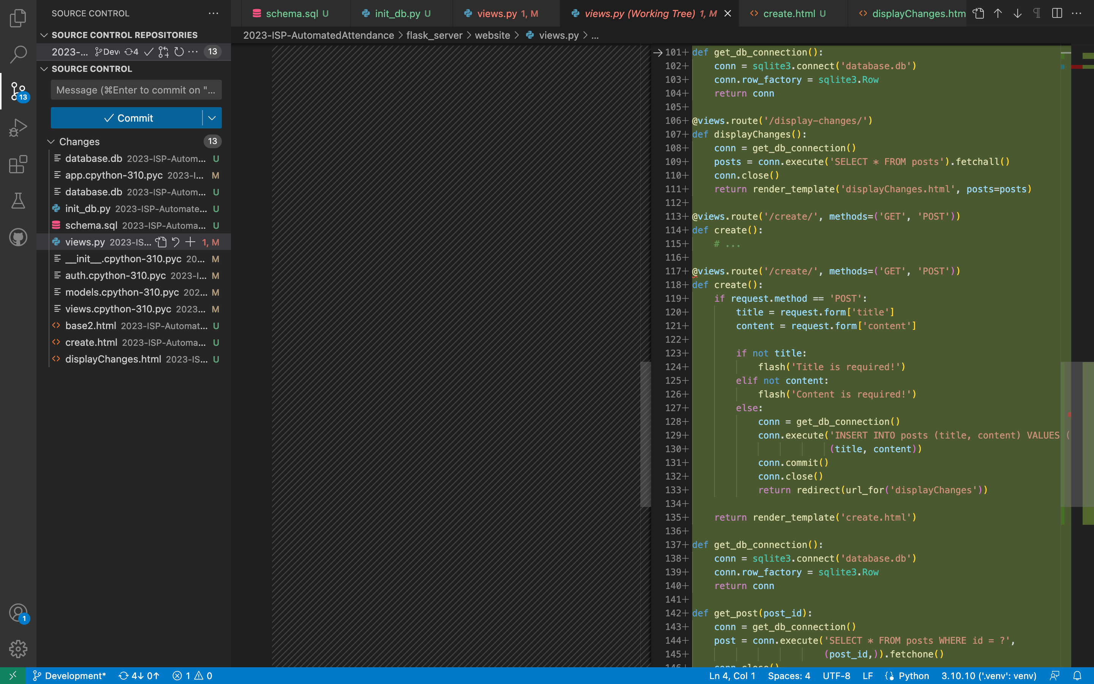Open the Extensions view icon
This screenshot has height=684, width=1094.
tap(18, 164)
